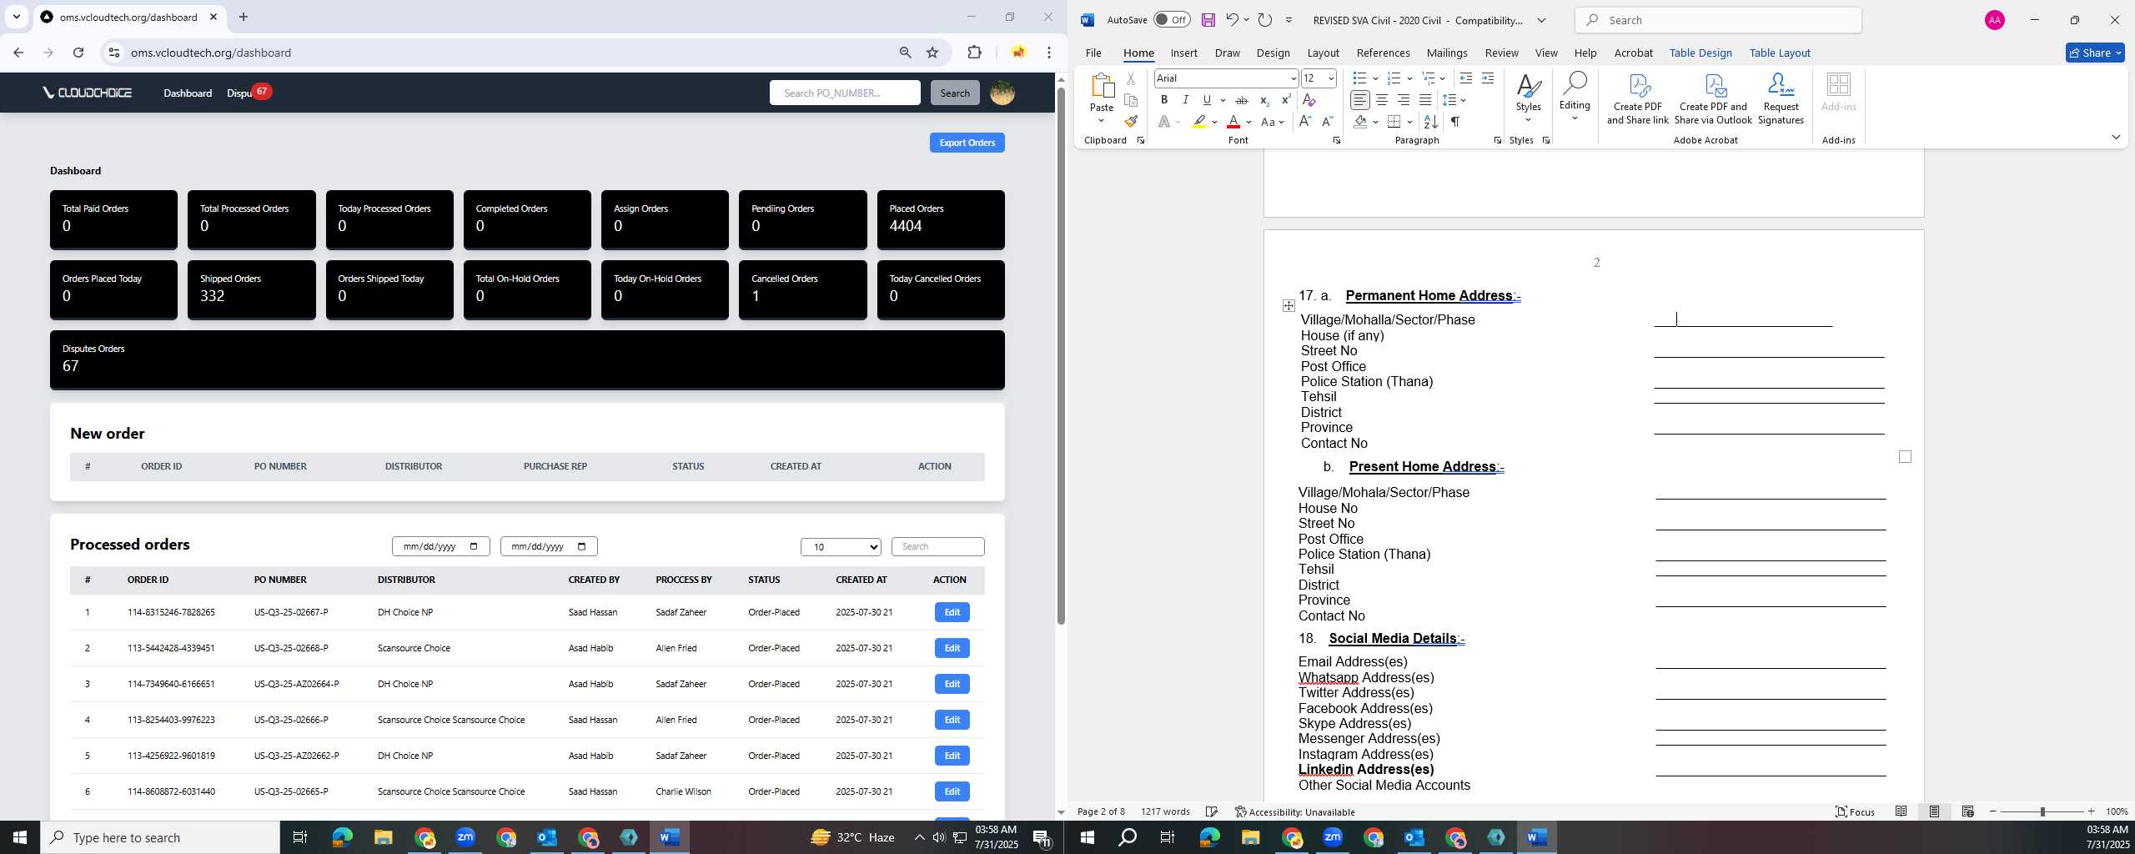Toggle bold formatting in Word ribbon
2135x854 pixels.
tap(1164, 100)
